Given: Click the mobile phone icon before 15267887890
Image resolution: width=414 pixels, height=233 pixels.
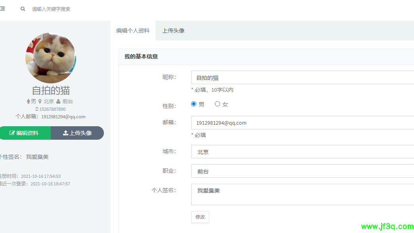Looking at the screenshot, I should (x=37, y=109).
